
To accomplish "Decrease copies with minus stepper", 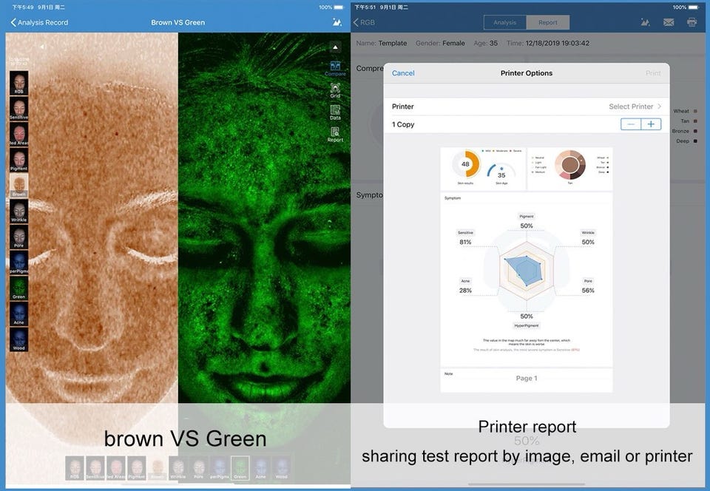I will coord(631,124).
